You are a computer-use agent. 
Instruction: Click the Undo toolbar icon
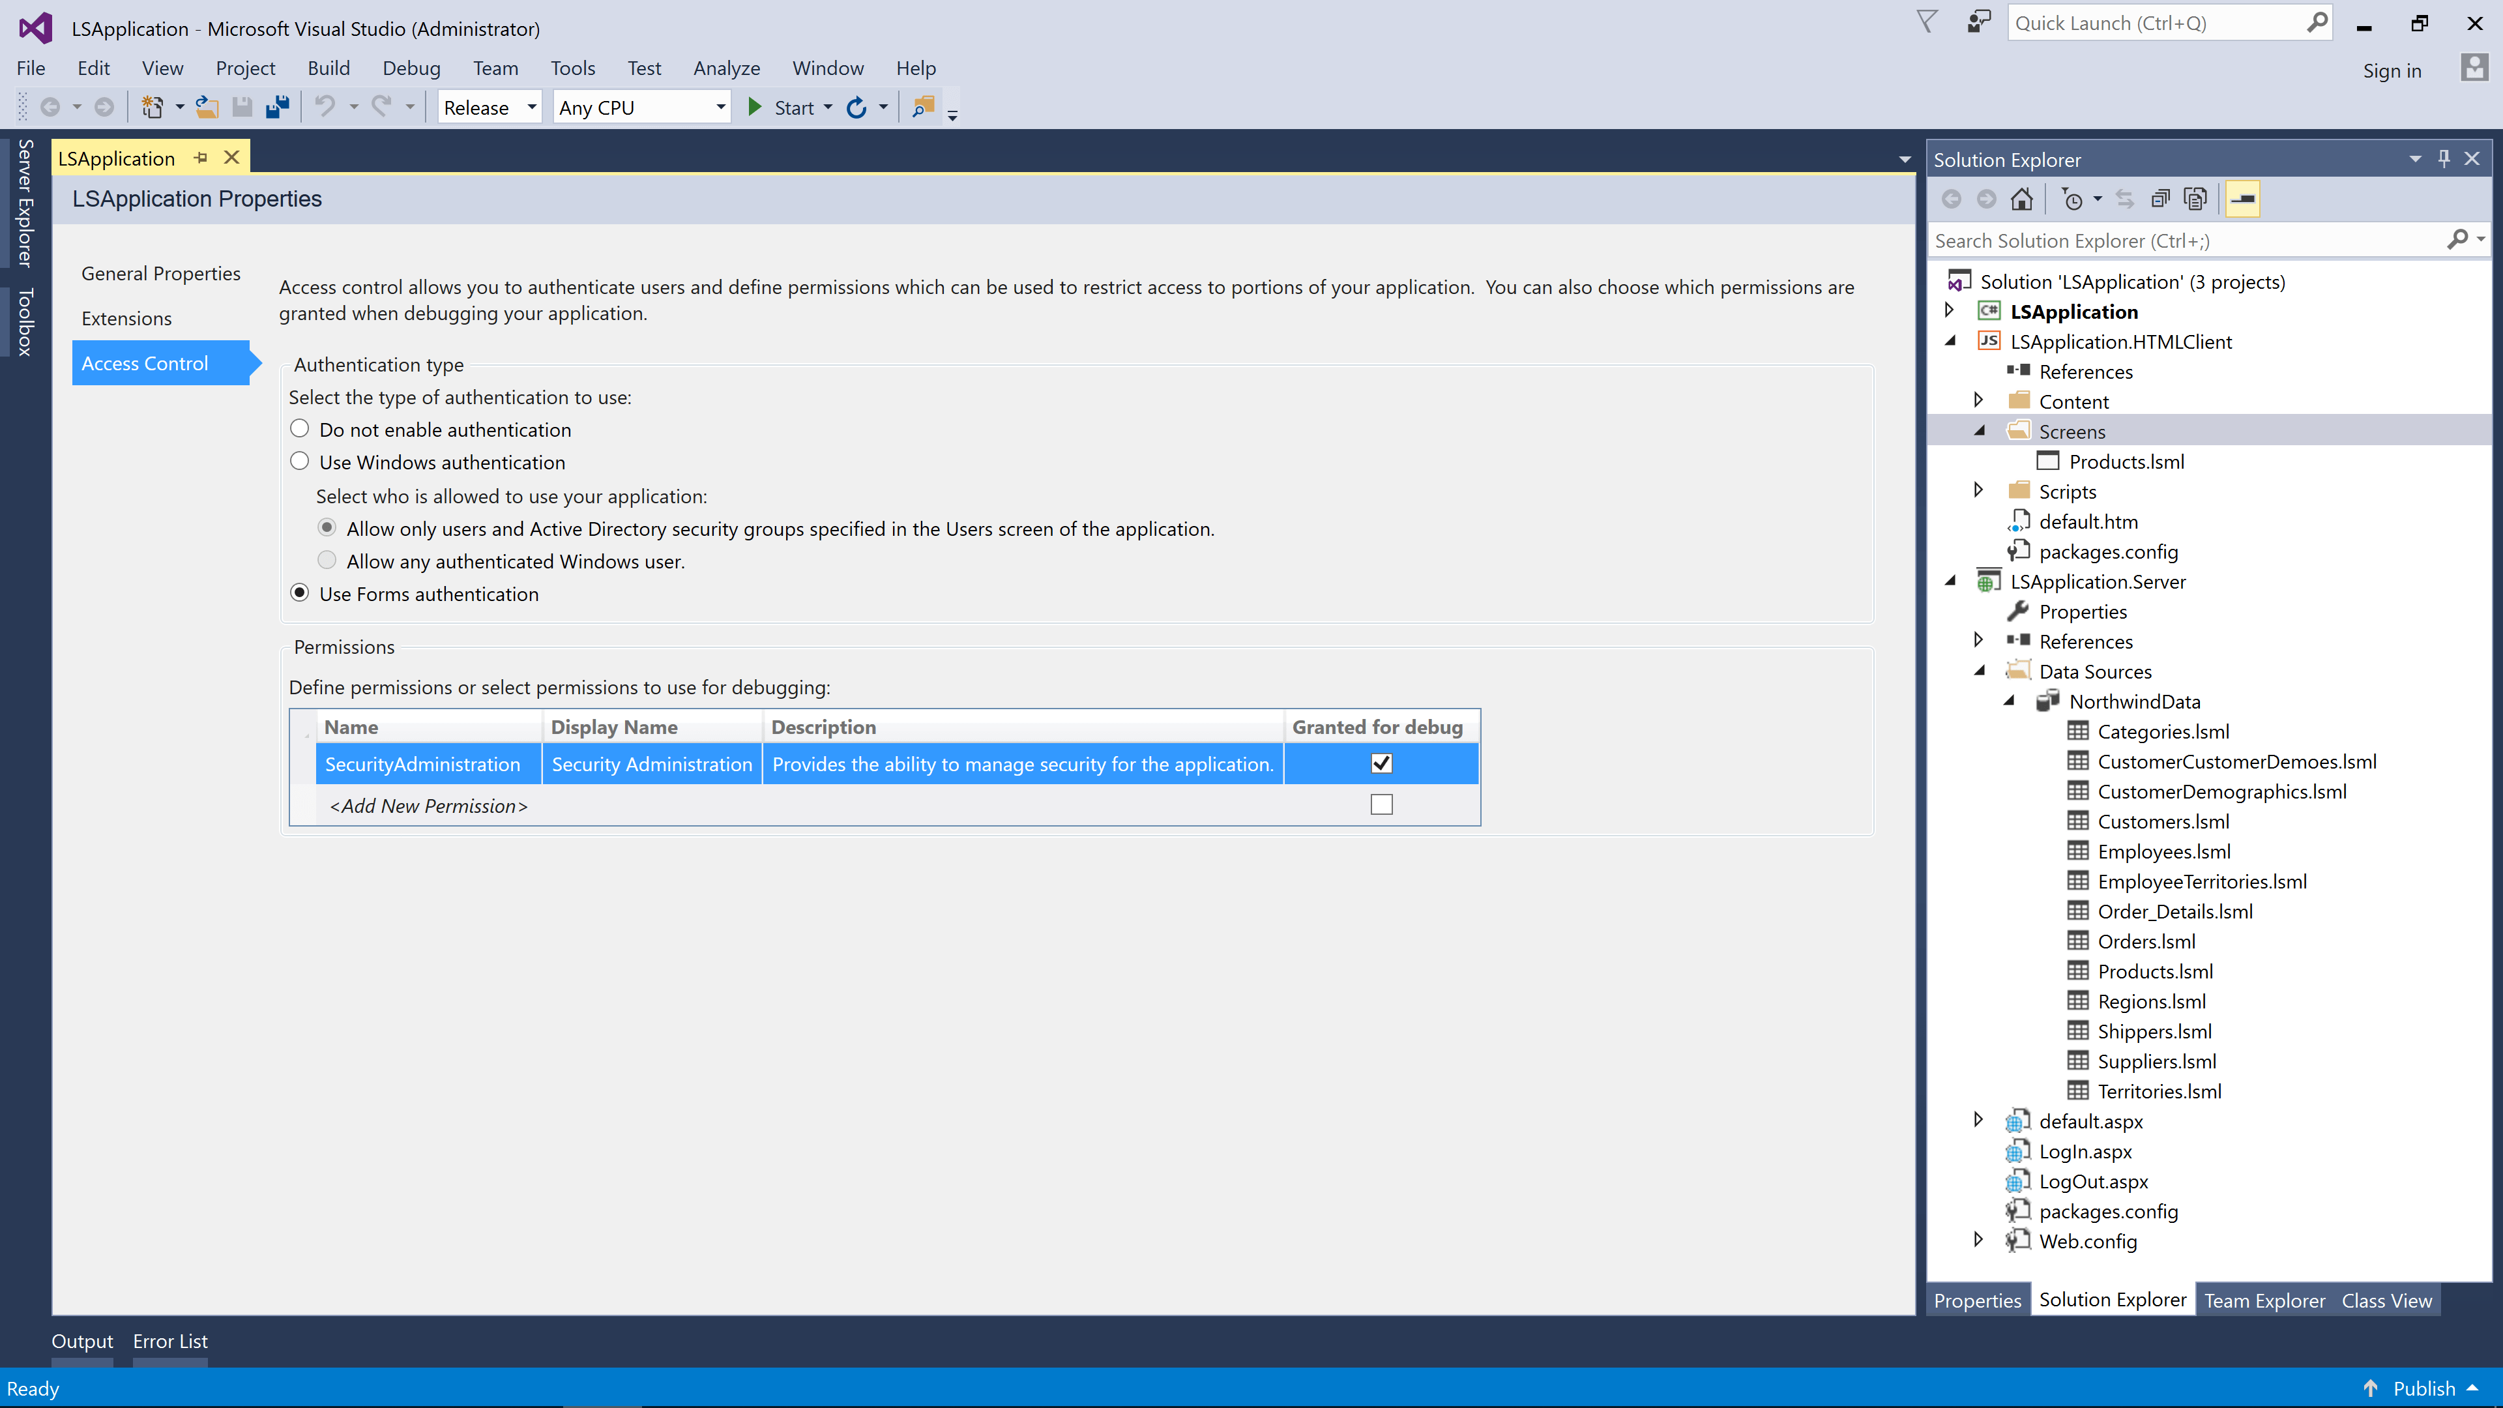[325, 107]
